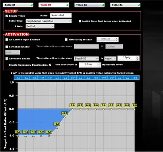
Task: Uncheck the Enable Table checkbox
Action: [x=7, y=16]
